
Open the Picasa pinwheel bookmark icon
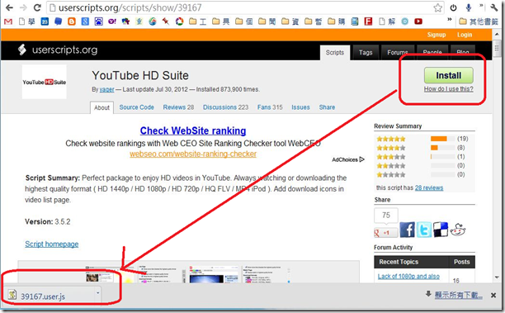click(x=179, y=21)
